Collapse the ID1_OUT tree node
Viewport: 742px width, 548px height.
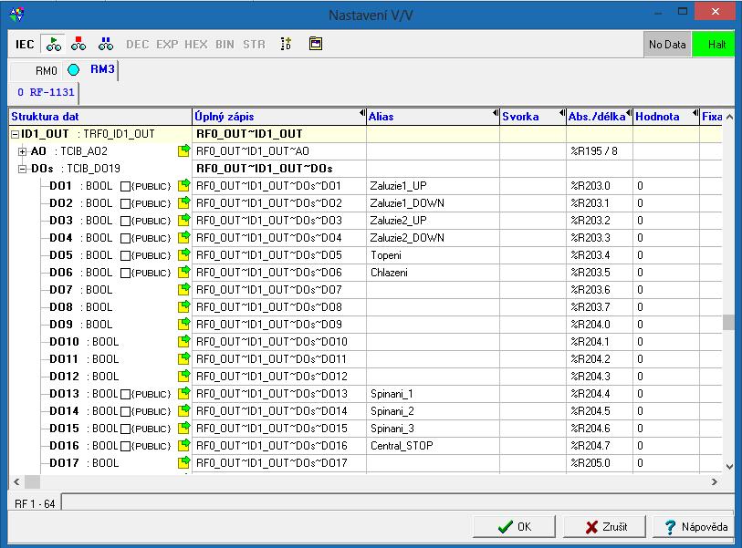15,134
